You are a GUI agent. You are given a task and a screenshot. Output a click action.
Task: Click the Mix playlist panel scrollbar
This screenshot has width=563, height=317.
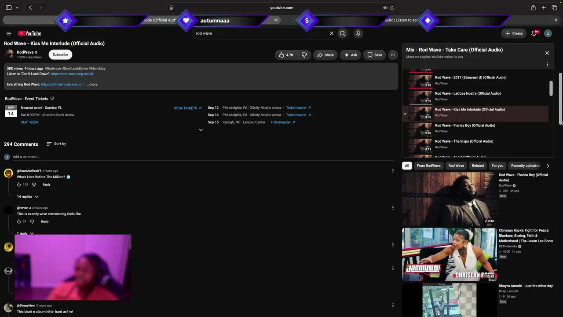tap(551, 88)
